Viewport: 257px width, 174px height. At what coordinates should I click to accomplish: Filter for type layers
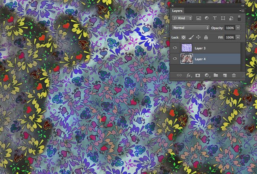(x=215, y=18)
